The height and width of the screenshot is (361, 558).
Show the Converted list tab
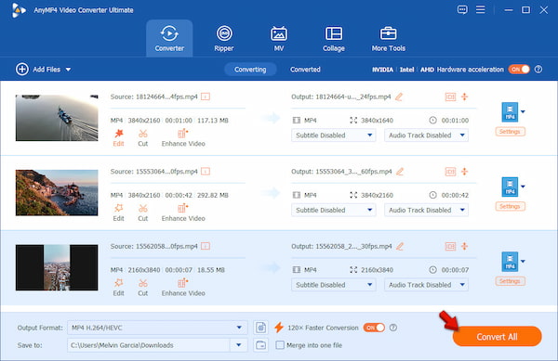(x=305, y=70)
